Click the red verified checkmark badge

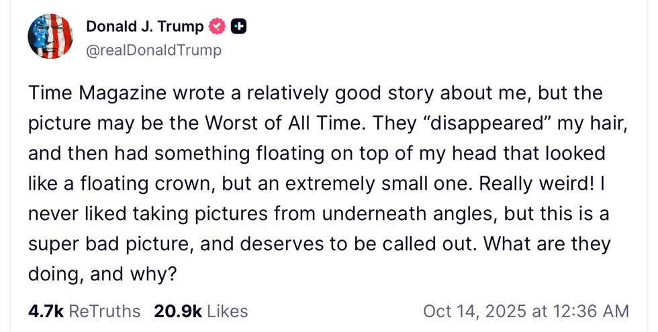(216, 27)
